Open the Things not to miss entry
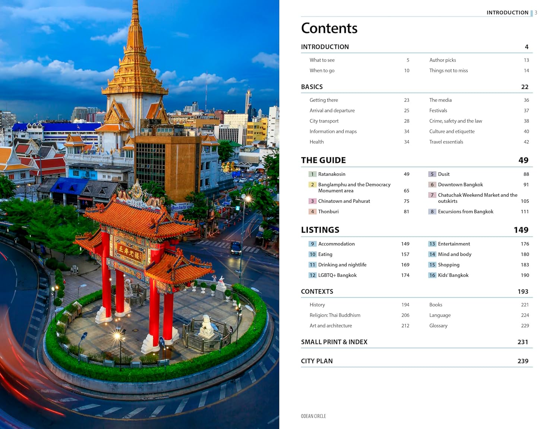559x429 pixels. tap(448, 70)
